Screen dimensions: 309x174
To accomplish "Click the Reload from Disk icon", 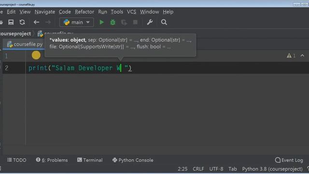I will coord(22,22).
